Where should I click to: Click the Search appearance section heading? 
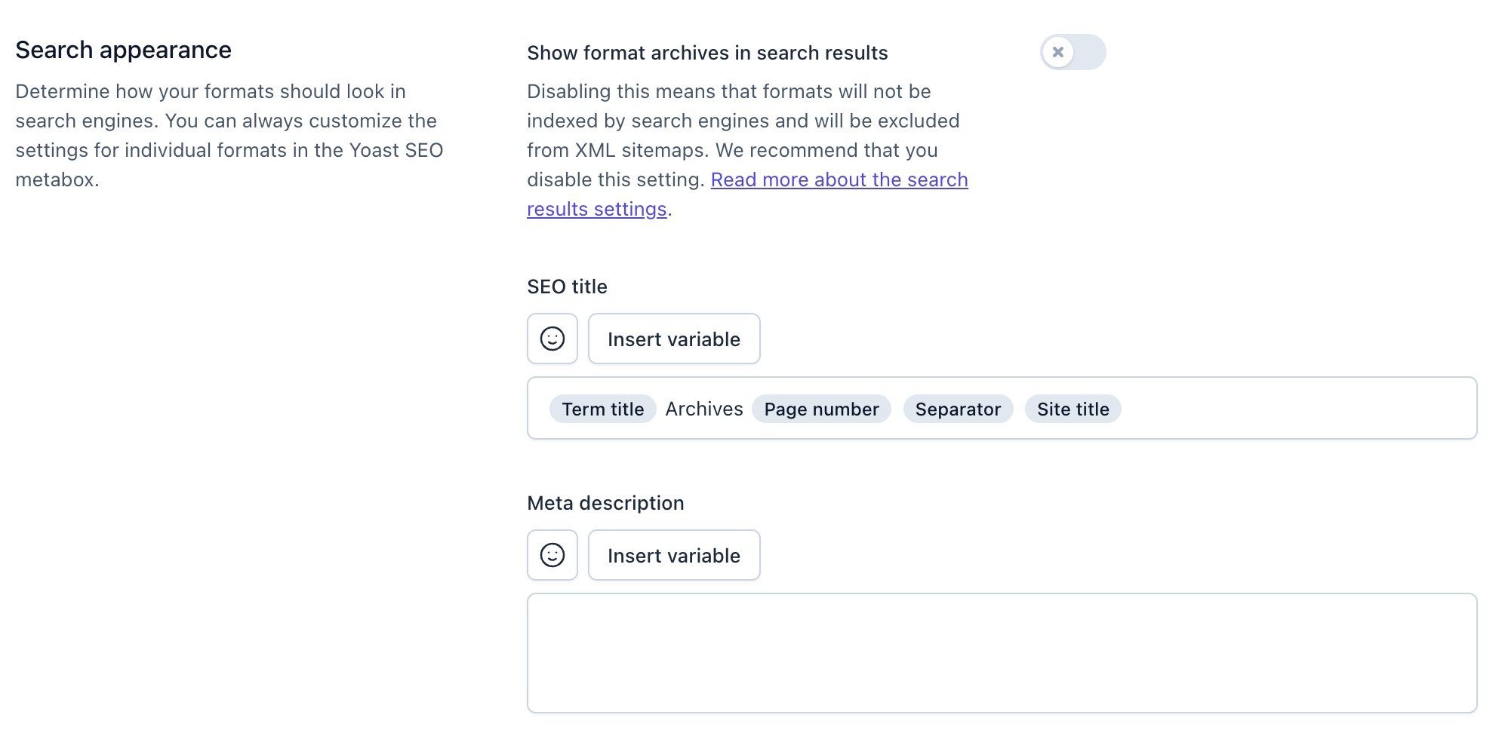tap(123, 50)
